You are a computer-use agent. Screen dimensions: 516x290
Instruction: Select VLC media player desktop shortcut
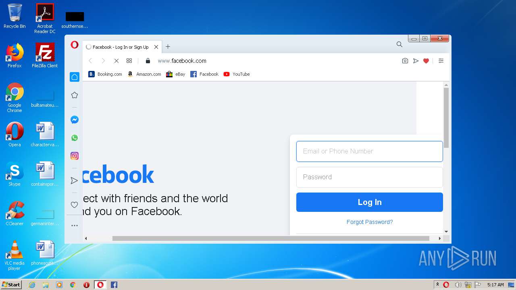pos(15,255)
